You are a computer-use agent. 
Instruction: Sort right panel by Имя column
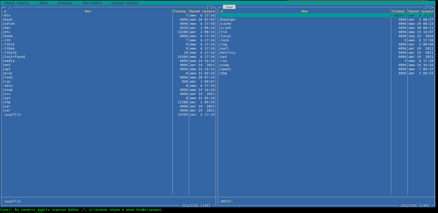tap(305, 11)
